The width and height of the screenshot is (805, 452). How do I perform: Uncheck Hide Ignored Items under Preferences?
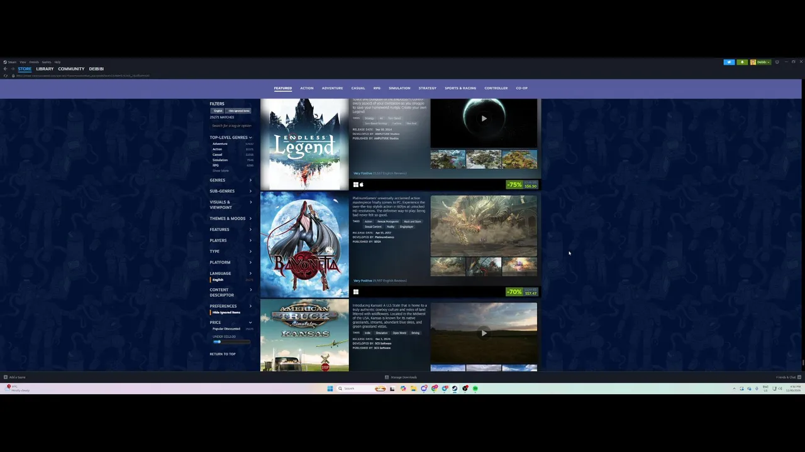[226, 313]
